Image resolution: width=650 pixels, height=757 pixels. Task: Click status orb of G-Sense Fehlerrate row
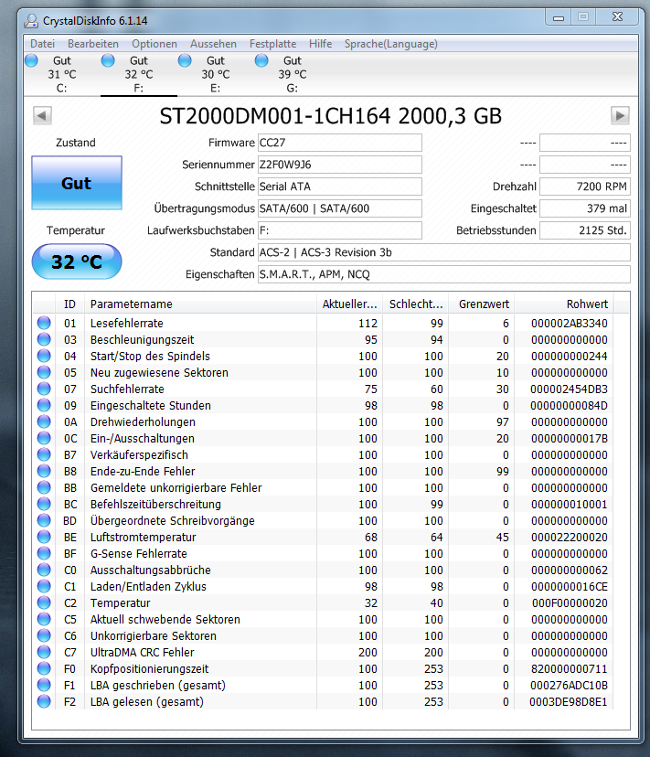tap(44, 553)
